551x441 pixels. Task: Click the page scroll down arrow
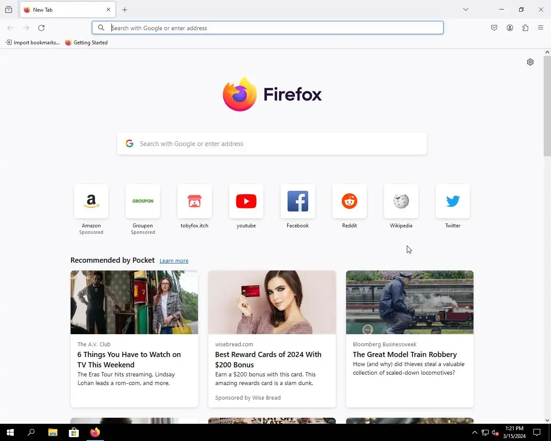[547, 420]
